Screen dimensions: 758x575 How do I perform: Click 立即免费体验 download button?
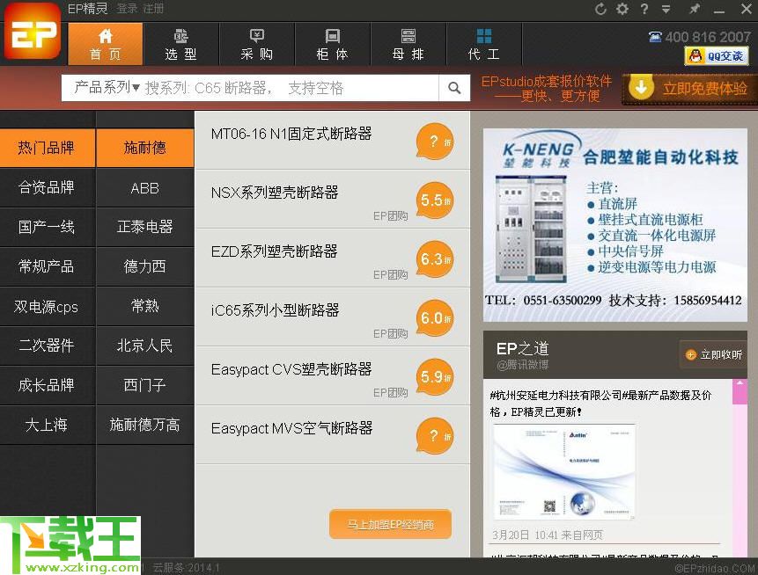click(690, 88)
